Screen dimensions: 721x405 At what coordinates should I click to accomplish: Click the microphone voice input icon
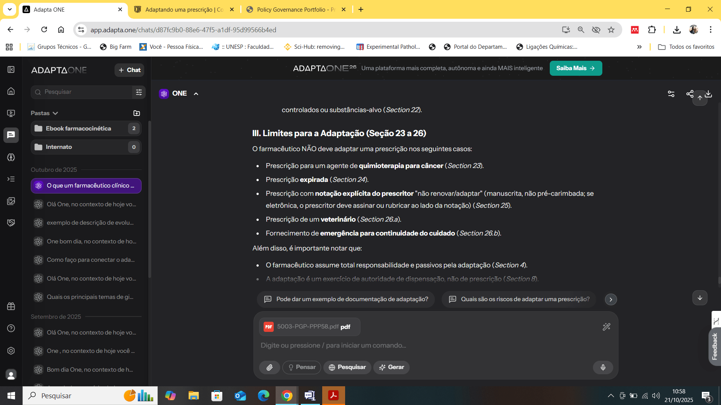pos(603,367)
